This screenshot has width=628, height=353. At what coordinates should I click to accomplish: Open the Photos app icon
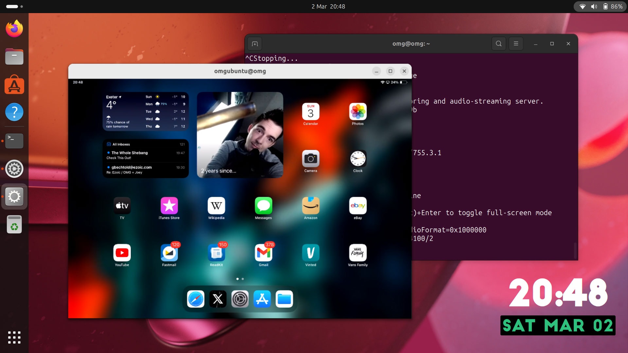pos(358,111)
